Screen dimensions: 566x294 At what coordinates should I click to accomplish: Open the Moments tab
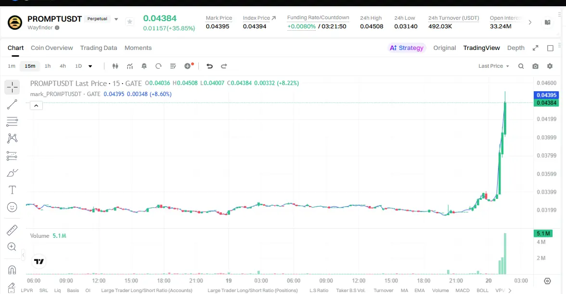click(138, 48)
